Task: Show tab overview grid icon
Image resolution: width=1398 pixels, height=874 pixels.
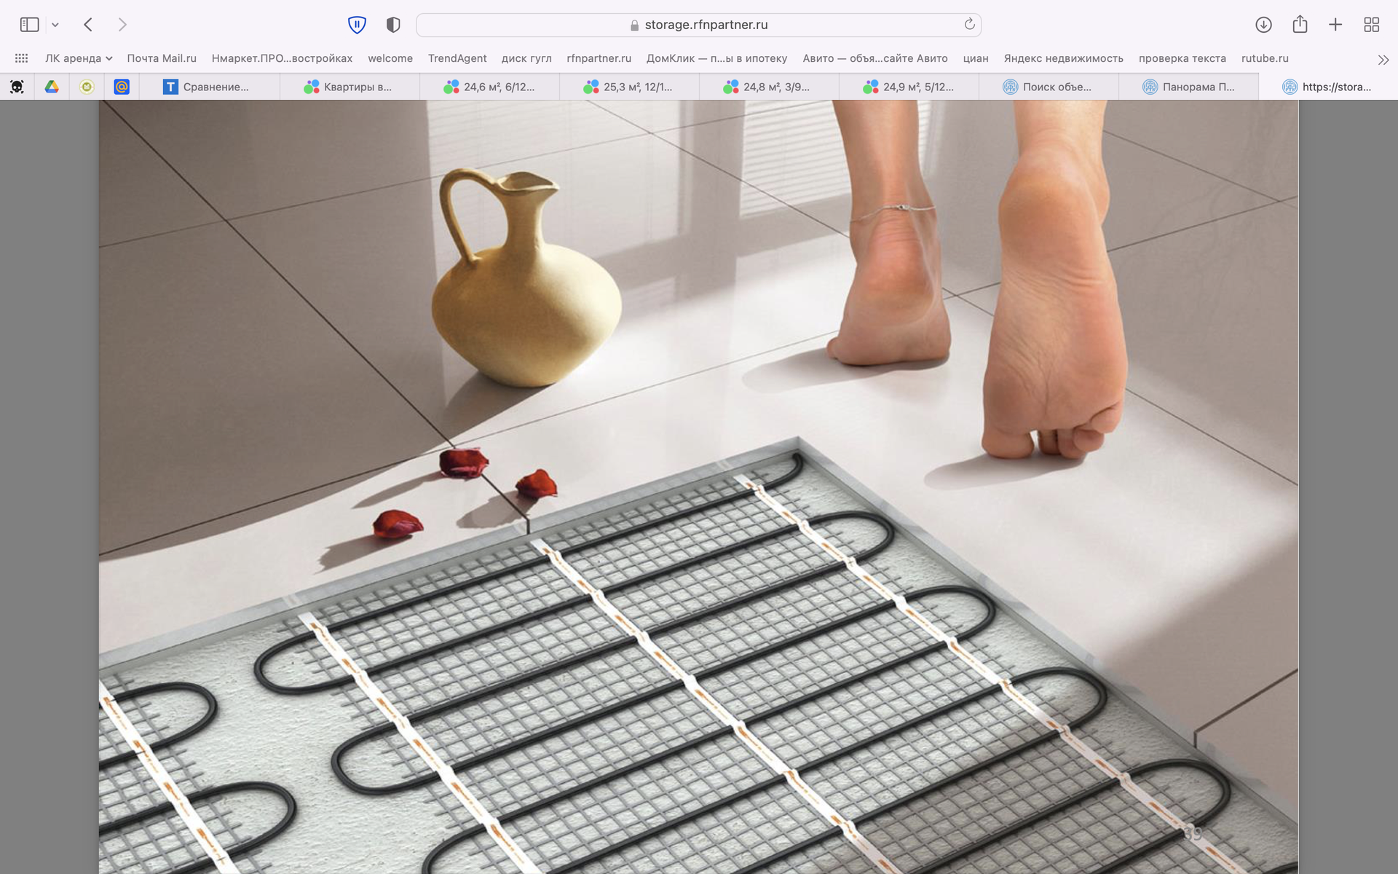Action: 1372,25
